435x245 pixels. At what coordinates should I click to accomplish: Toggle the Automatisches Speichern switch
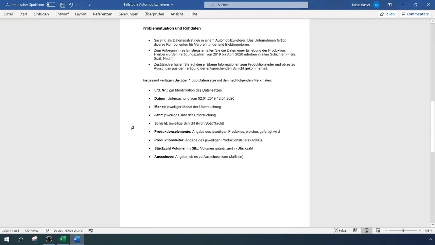(x=51, y=5)
